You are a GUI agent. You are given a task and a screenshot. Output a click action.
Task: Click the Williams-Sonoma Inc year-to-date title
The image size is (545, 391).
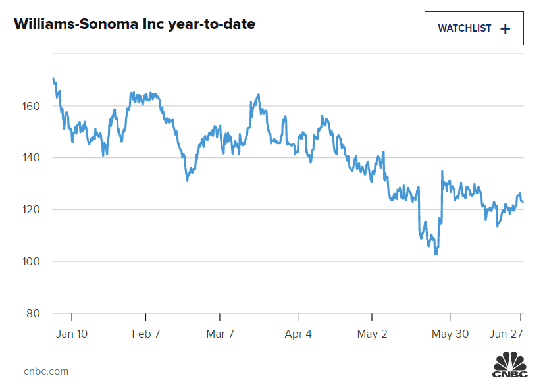click(134, 25)
